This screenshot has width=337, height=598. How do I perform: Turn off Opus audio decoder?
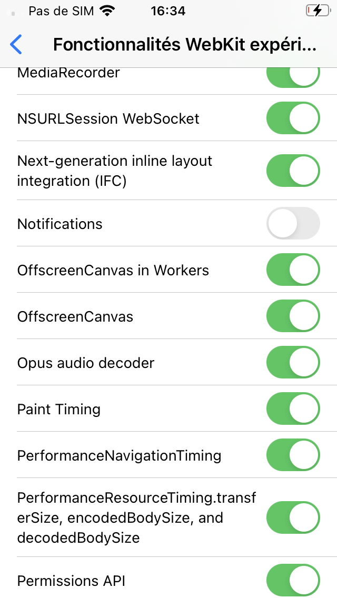(293, 363)
